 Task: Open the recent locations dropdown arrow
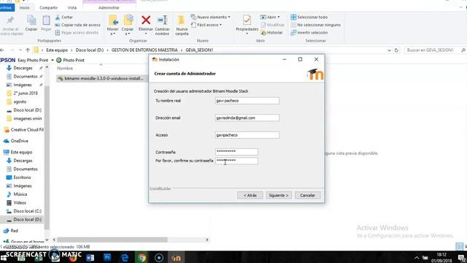click(20, 50)
